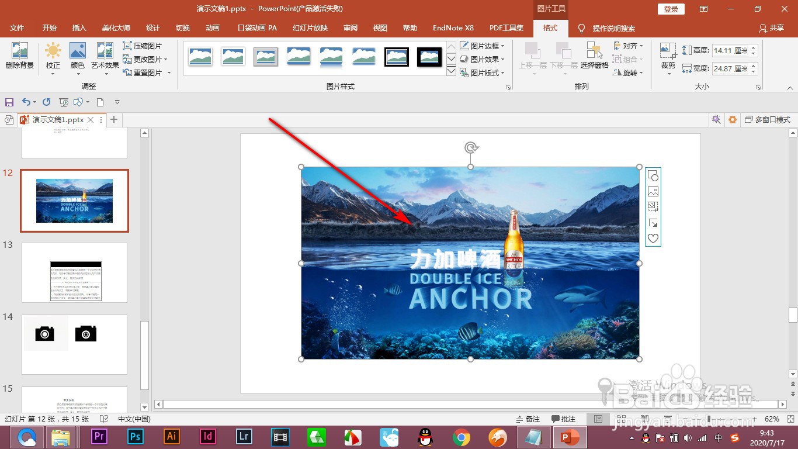The width and height of the screenshot is (798, 449).
Task: Click the Crop (裁剪) tool icon
Action: pos(668,50)
